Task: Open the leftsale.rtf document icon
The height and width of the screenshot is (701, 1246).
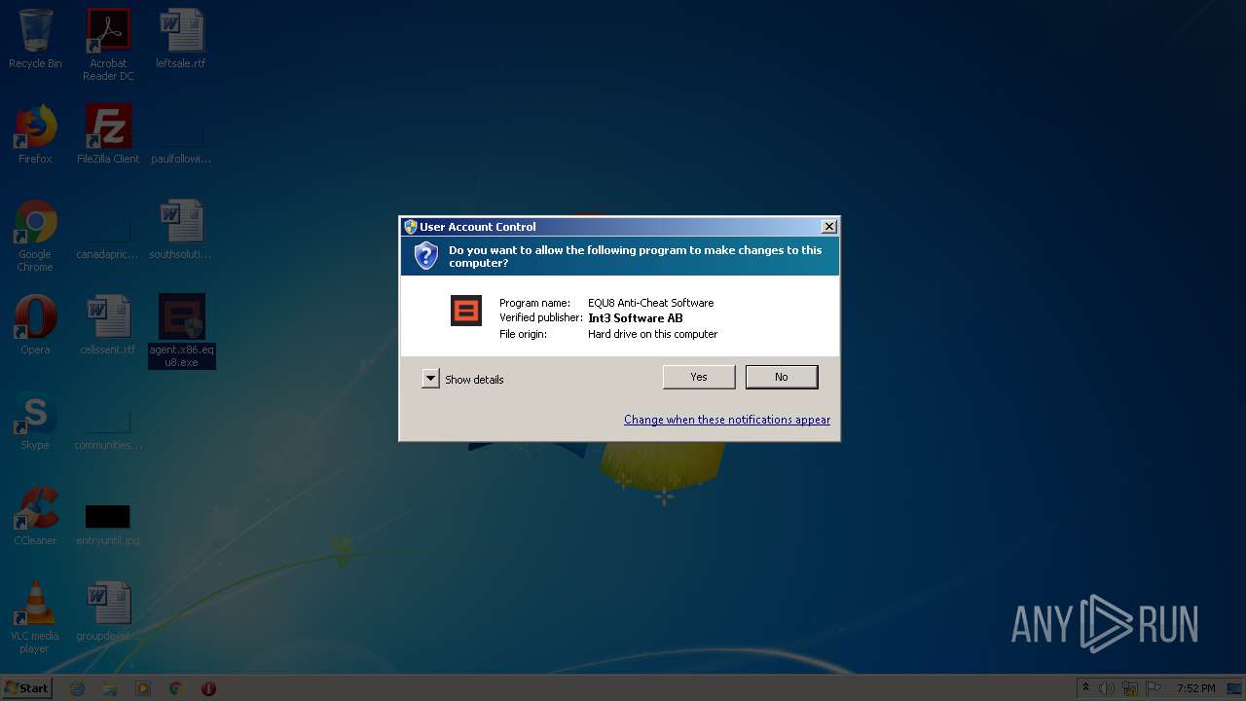Action: 181,39
